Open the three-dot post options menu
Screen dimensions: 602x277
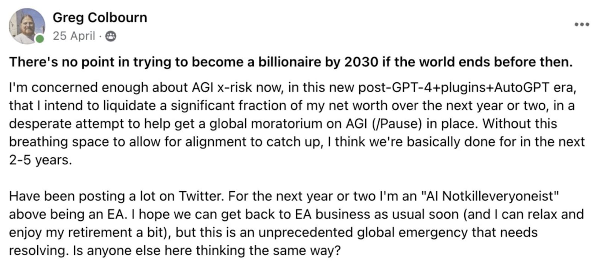click(x=582, y=25)
